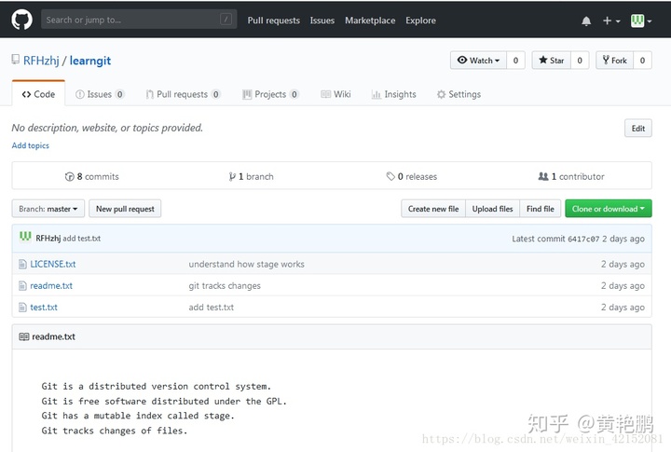The height and width of the screenshot is (452, 671).
Task: Switch to the repository Issues tab
Action: pos(100,94)
